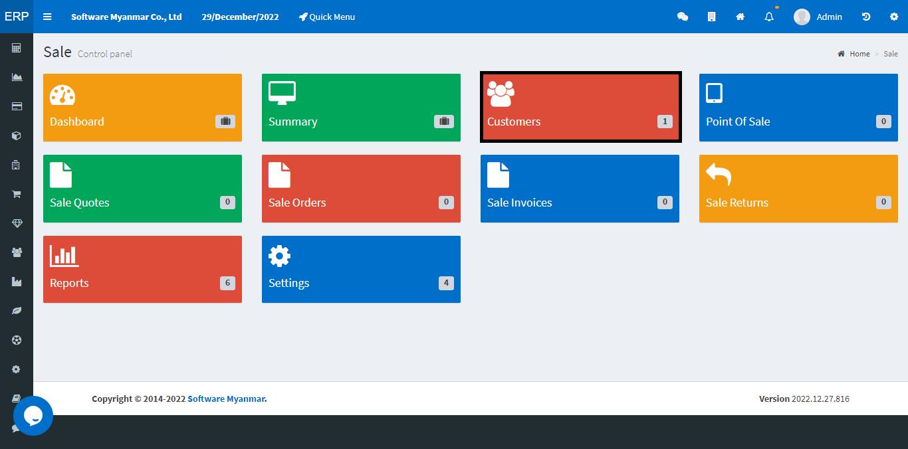Open the cube inventory icon in sidebar
This screenshot has height=449, width=908.
pyautogui.click(x=17, y=135)
